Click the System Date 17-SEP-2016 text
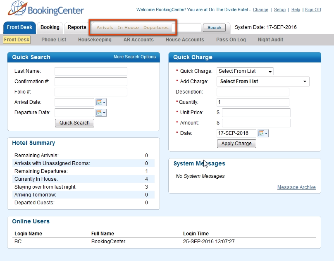 point(266,27)
